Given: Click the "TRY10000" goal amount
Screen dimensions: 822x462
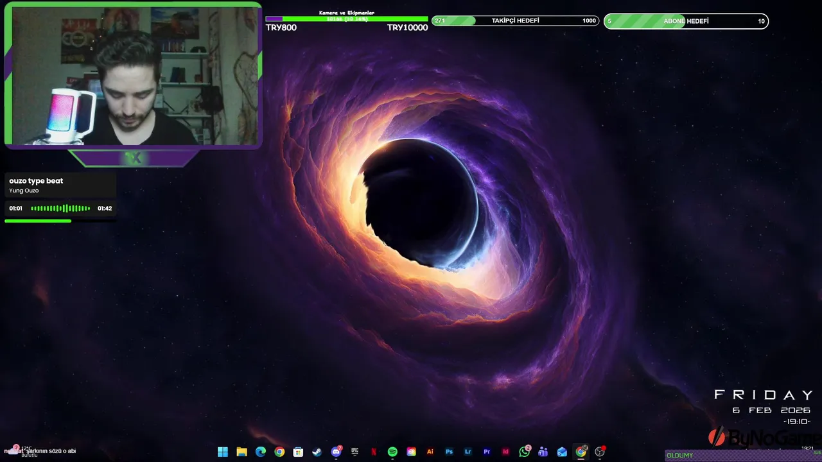Looking at the screenshot, I should click(x=407, y=28).
